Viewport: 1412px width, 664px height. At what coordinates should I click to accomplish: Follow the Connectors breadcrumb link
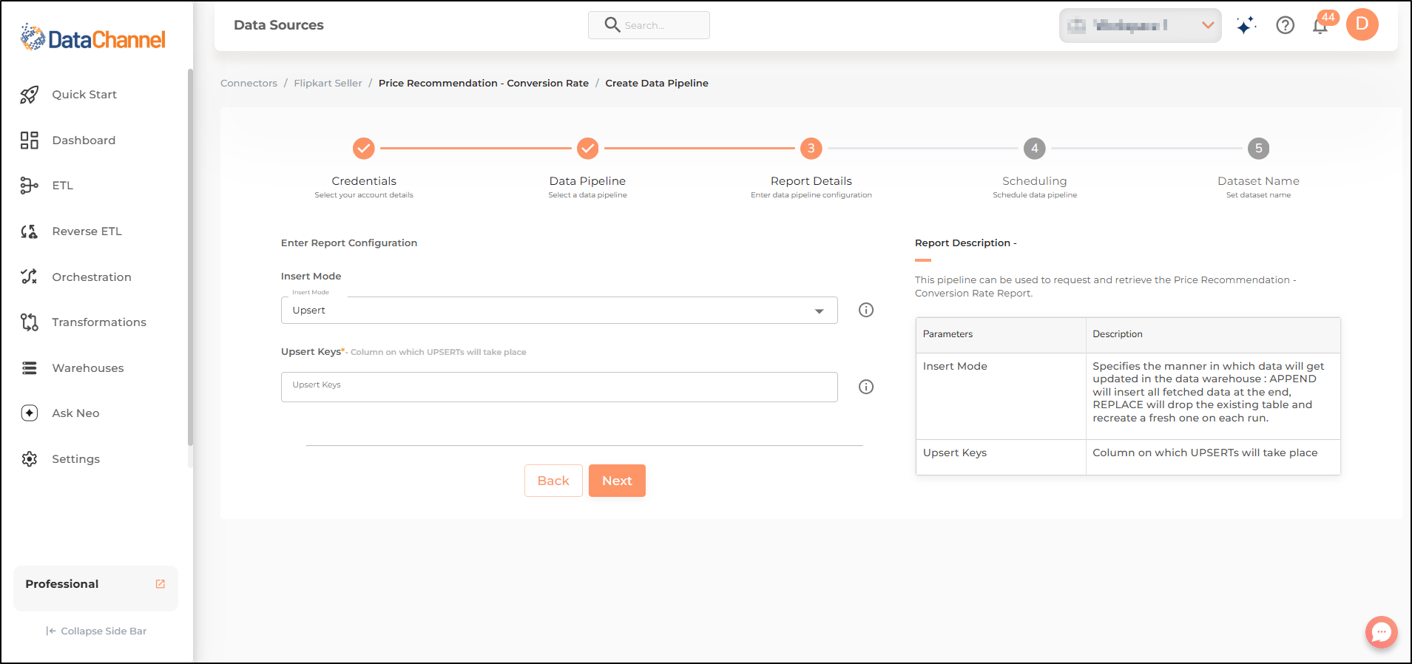pos(249,84)
